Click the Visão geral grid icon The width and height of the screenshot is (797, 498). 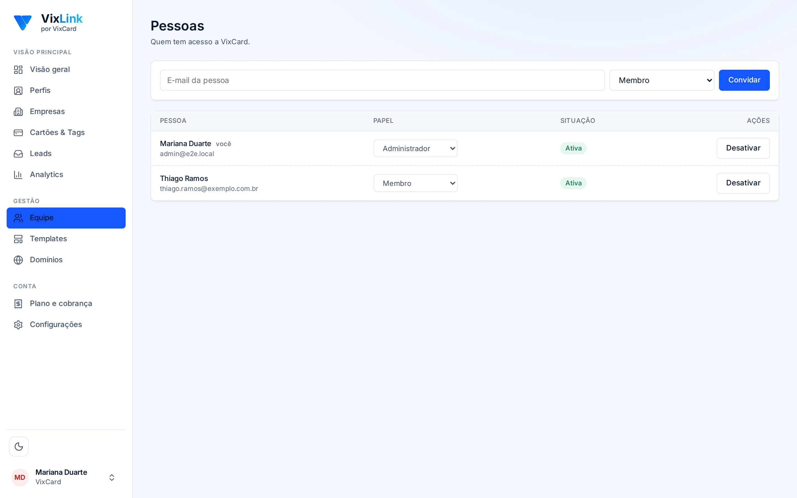click(x=18, y=69)
